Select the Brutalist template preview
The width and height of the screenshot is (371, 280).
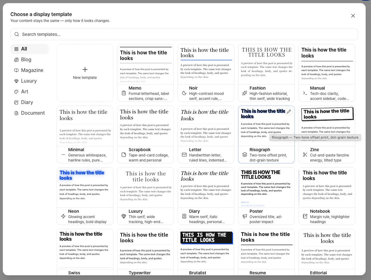click(206, 249)
